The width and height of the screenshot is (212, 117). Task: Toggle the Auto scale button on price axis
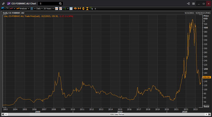pyautogui.click(x=206, y=106)
